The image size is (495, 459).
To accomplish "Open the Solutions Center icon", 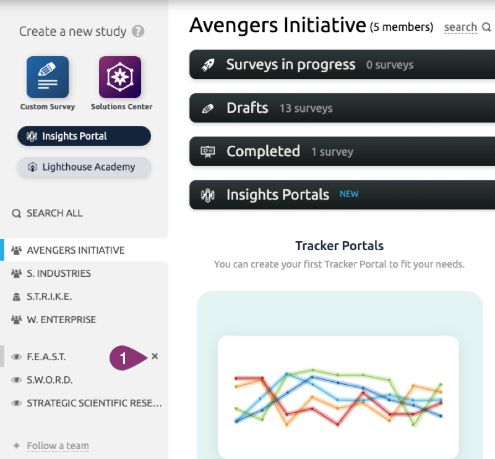I will pyautogui.click(x=120, y=77).
